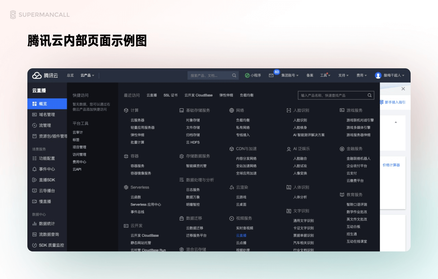Open recent visit 云开发 CloudBase
This screenshot has width=438, height=279.
coord(198,95)
